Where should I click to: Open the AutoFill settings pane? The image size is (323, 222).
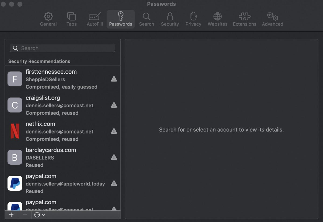point(95,19)
